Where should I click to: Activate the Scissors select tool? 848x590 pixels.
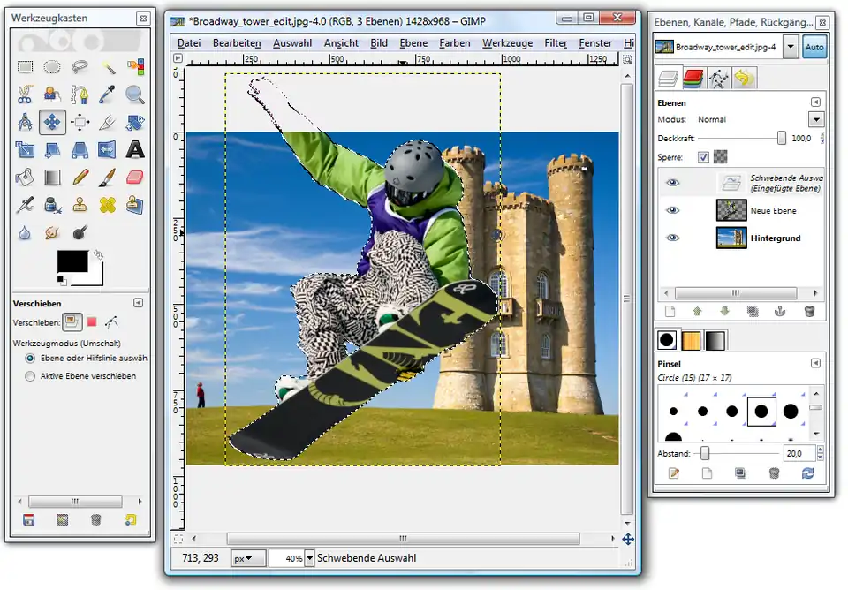(x=26, y=95)
